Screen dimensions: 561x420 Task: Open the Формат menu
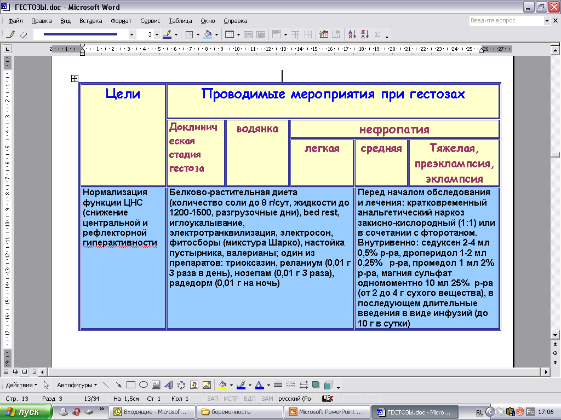pyautogui.click(x=121, y=21)
